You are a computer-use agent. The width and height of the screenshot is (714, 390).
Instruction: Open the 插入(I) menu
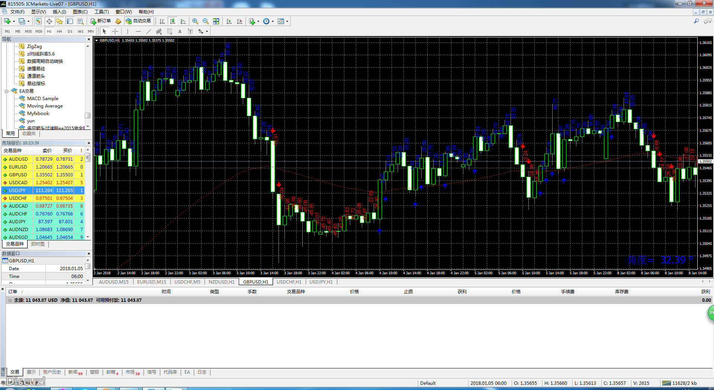pos(59,12)
